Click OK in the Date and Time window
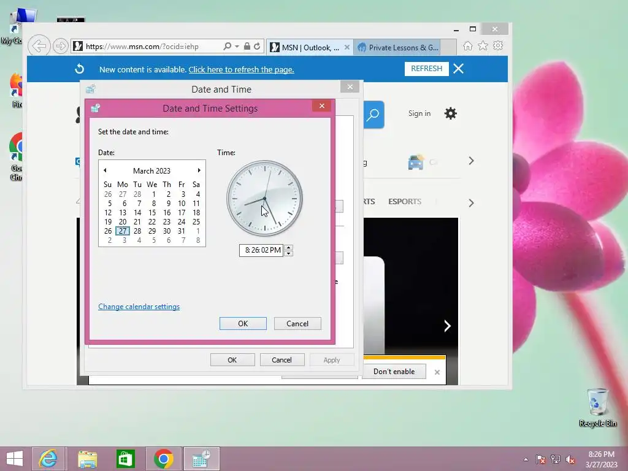The width and height of the screenshot is (628, 471). coord(232,360)
